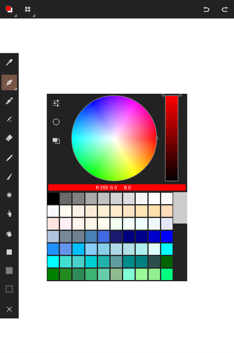This screenshot has height=353, width=234.
Task: Swap foreground and background colors icon
Action: (x=56, y=141)
